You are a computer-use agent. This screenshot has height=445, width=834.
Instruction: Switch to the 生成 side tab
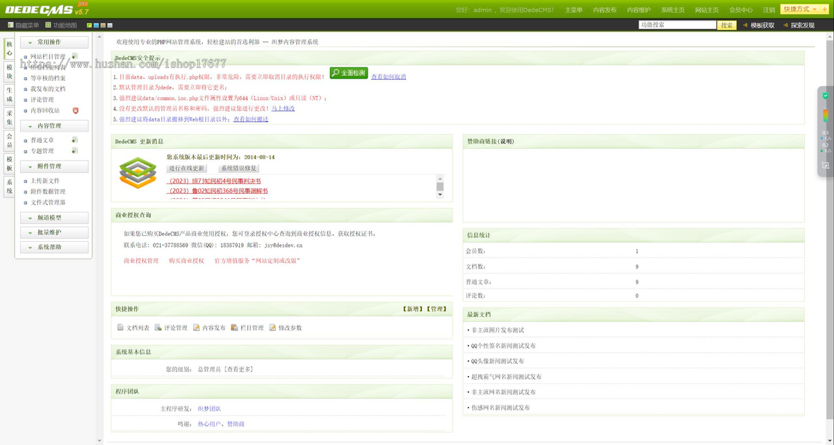(x=9, y=95)
